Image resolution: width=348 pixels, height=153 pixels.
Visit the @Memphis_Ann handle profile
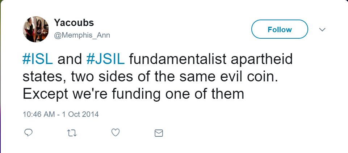coord(82,35)
